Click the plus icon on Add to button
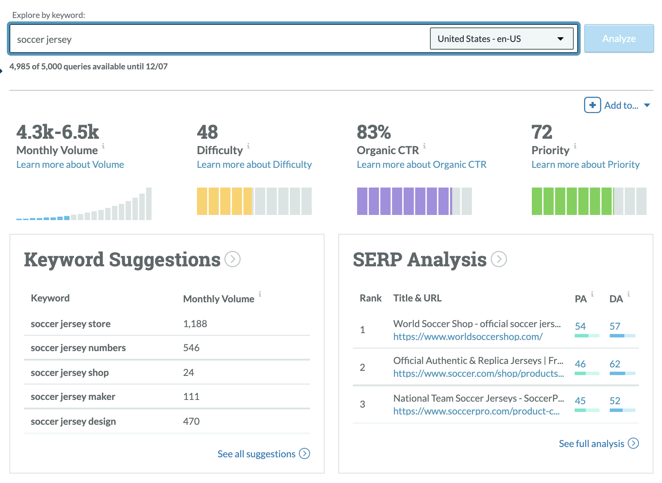Image resolution: width=662 pixels, height=483 pixels. click(592, 105)
